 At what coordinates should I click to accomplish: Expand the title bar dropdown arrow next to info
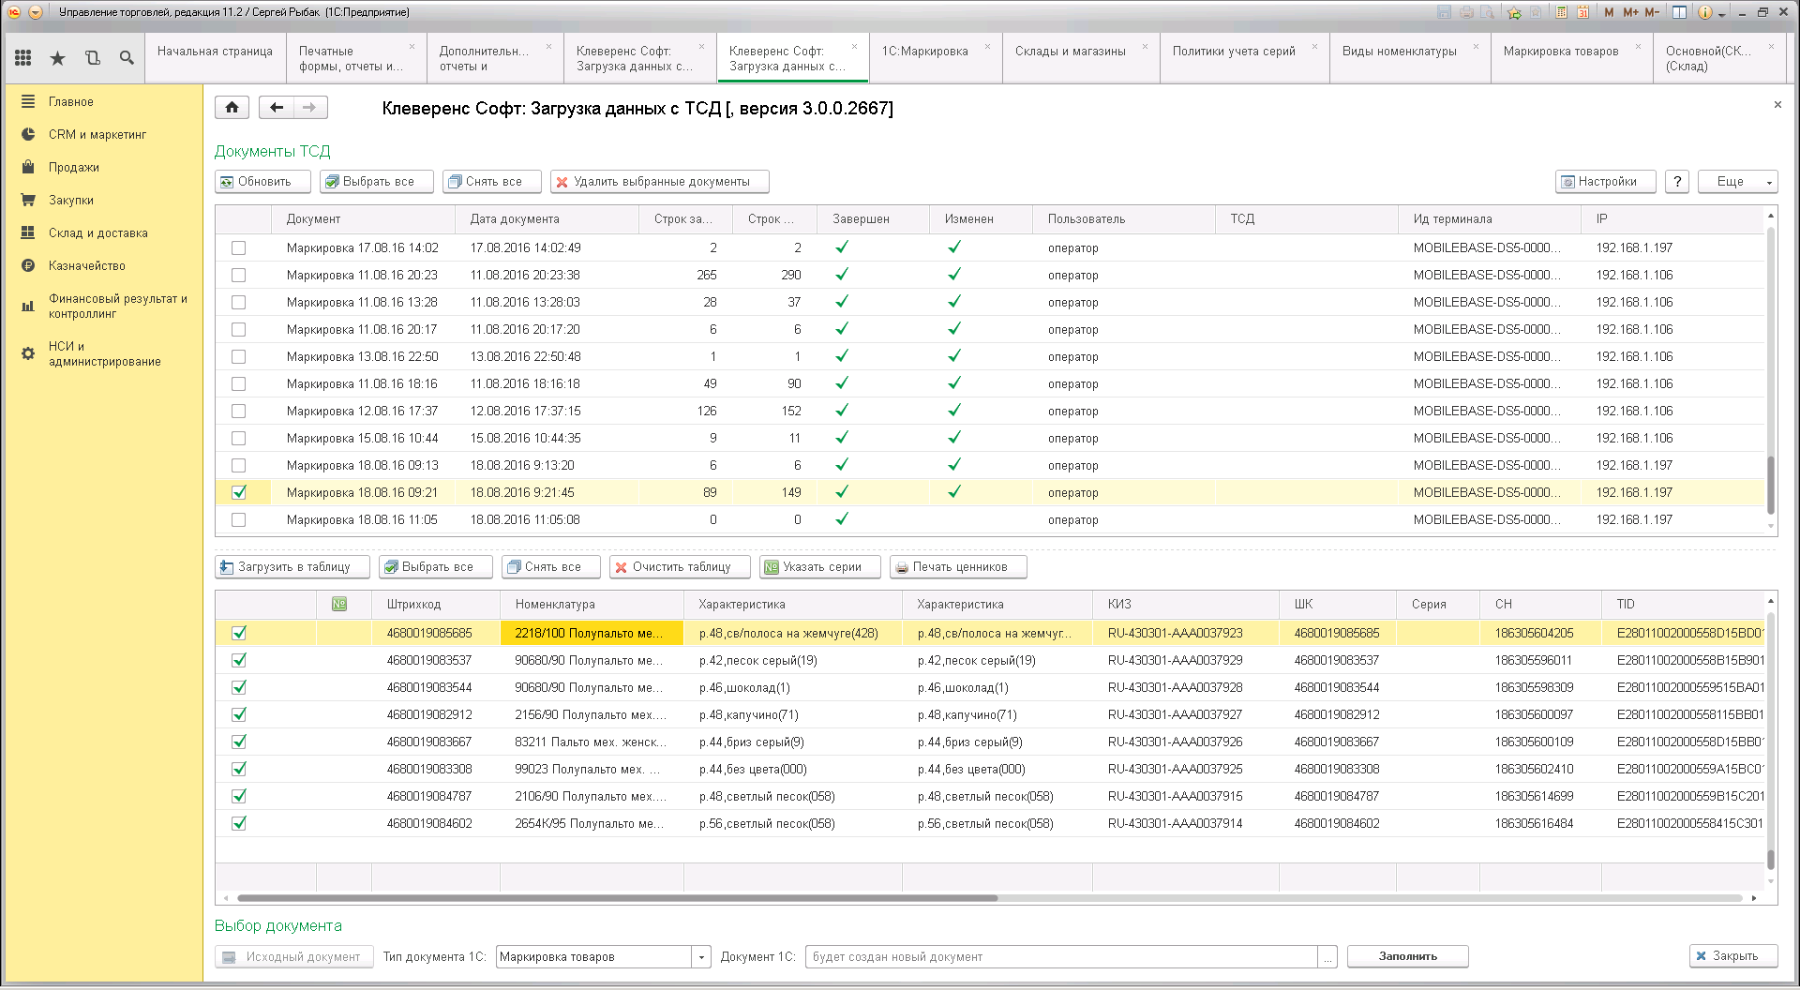coord(1722,13)
